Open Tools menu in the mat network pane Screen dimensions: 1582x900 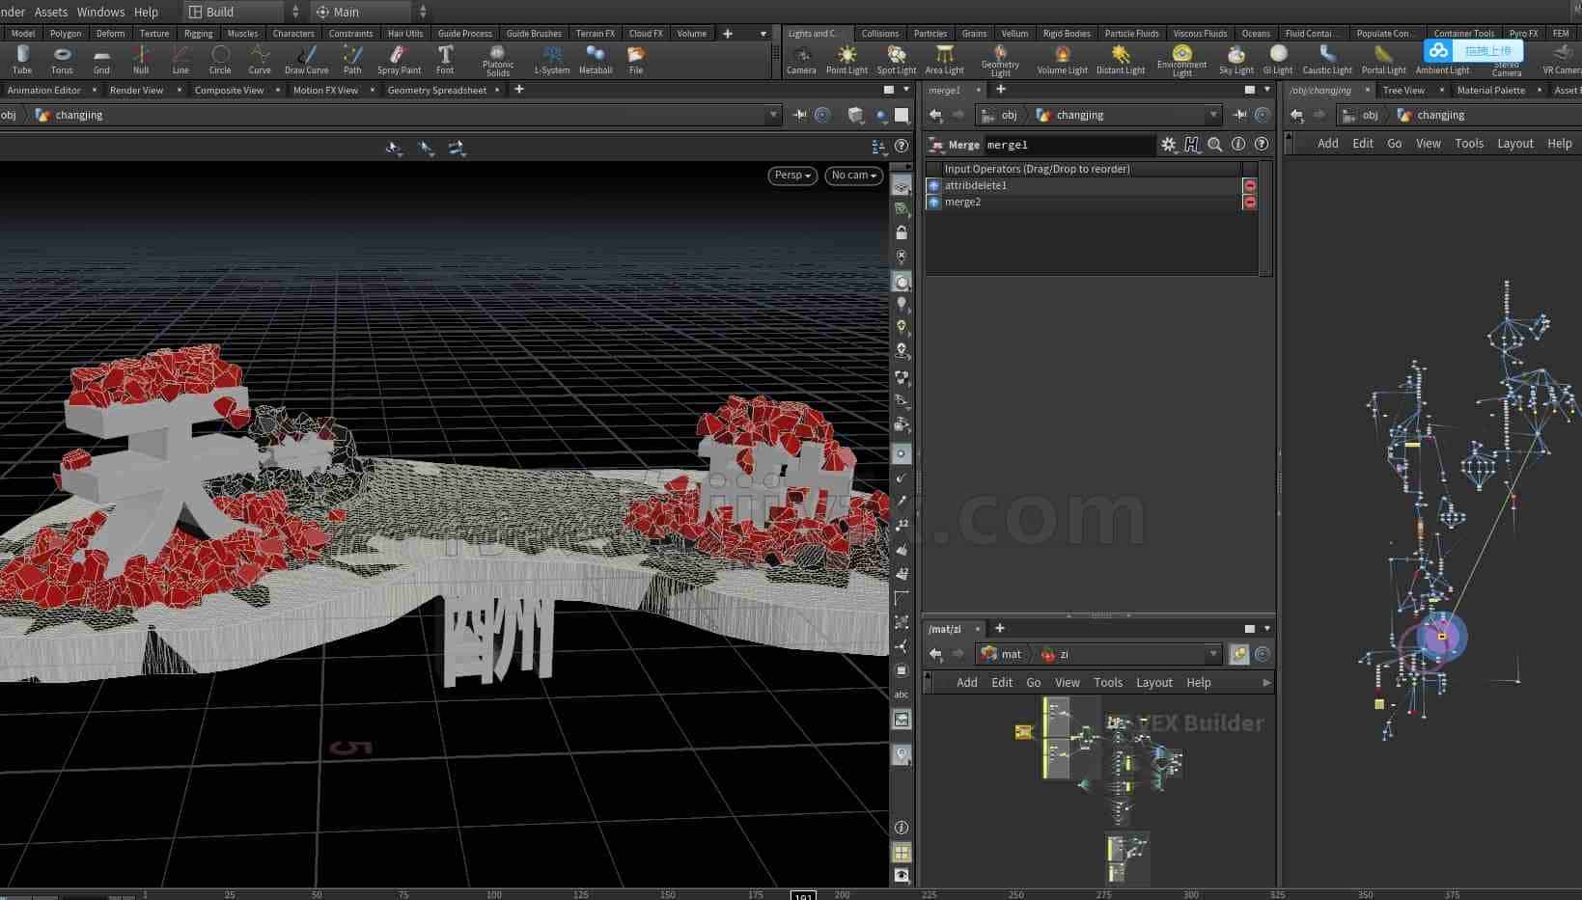pyautogui.click(x=1108, y=682)
